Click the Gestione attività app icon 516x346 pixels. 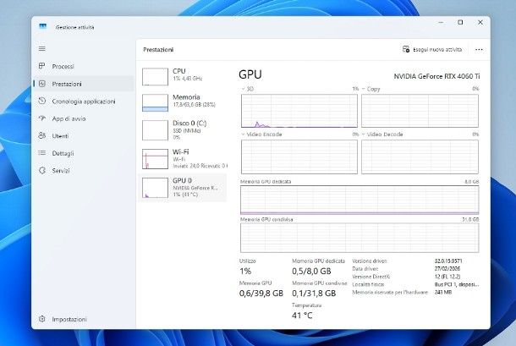tap(43, 26)
